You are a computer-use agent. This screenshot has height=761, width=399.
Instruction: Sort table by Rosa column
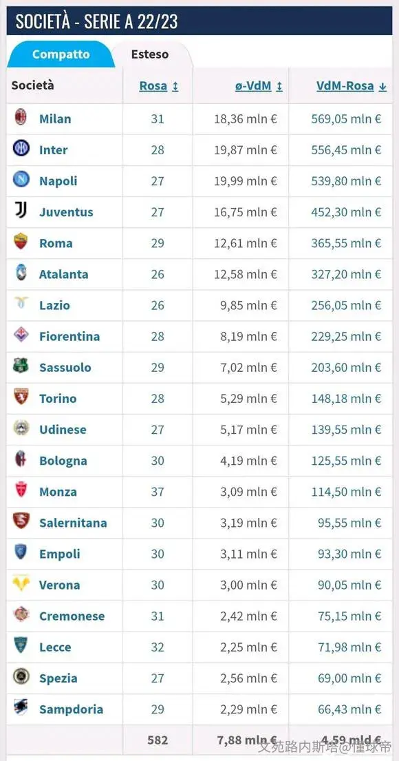158,86
